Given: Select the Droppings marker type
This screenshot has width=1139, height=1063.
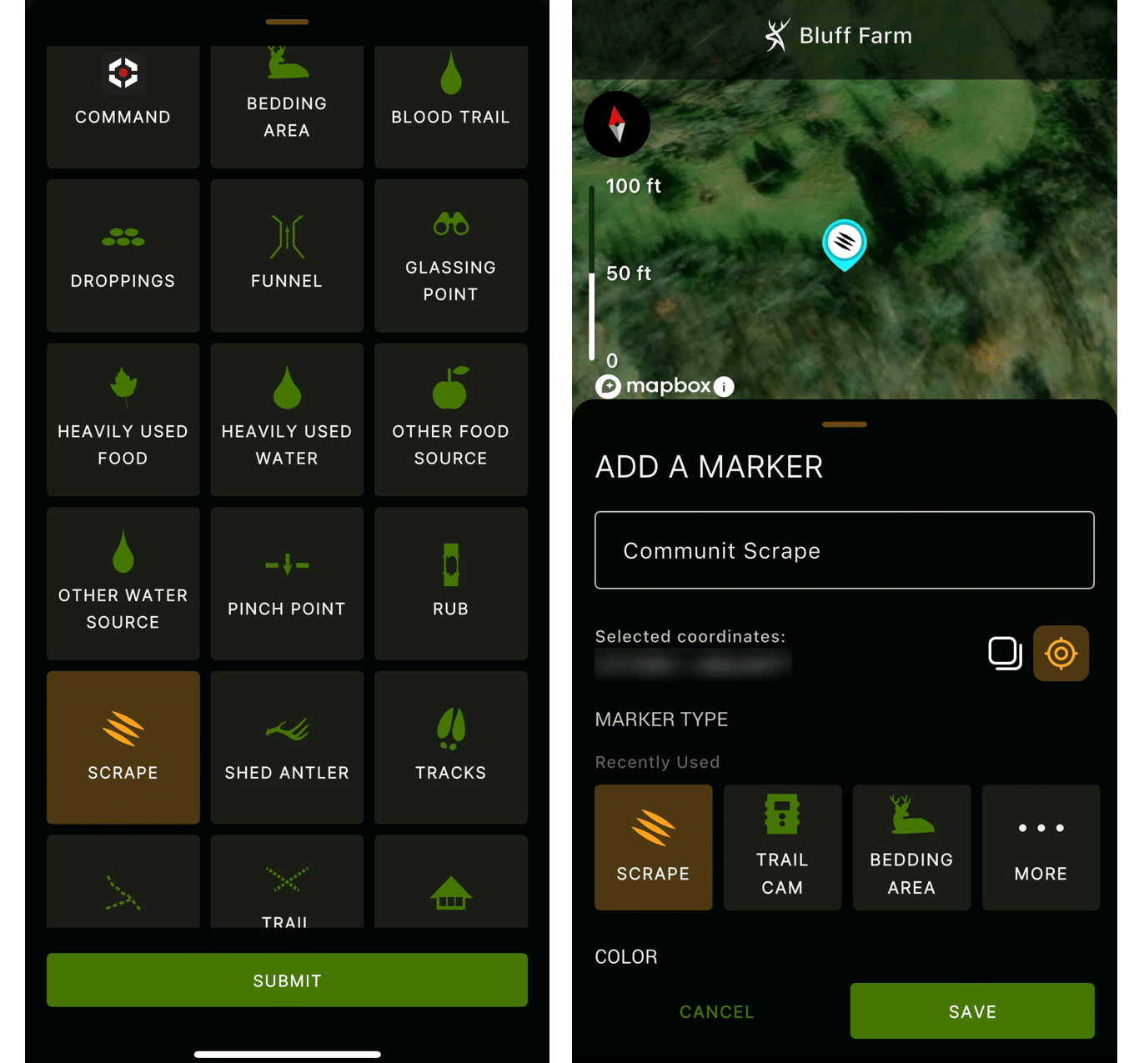Looking at the screenshot, I should point(123,256).
